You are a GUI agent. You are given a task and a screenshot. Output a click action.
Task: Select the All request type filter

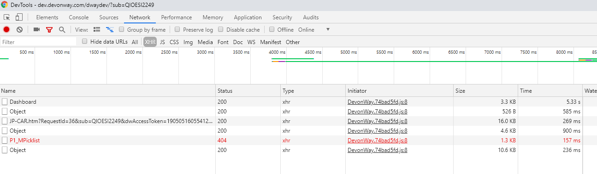[135, 42]
